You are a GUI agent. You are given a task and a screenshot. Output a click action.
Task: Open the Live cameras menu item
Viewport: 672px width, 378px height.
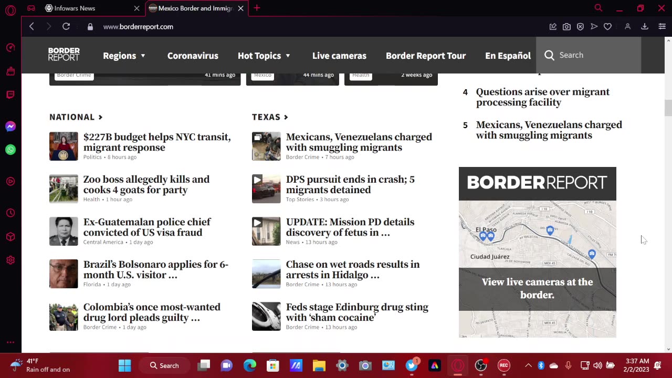(x=339, y=56)
